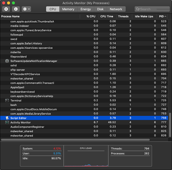Sort by Idle Wake Ups column
Screen dimensions: 172x170
click(144, 16)
